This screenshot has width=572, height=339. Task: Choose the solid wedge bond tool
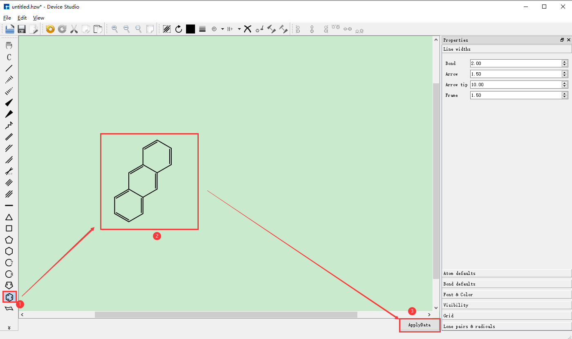(9, 103)
